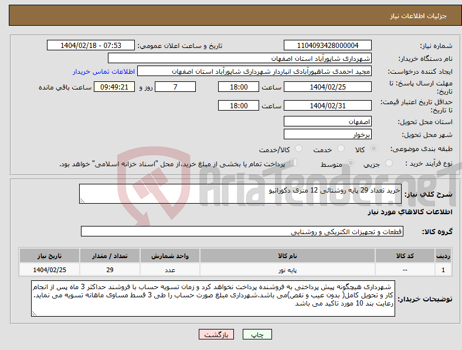This screenshot has width=462, height=350.
Task: Click response deadline date 1404/02/25 field
Action: [x=328, y=87]
